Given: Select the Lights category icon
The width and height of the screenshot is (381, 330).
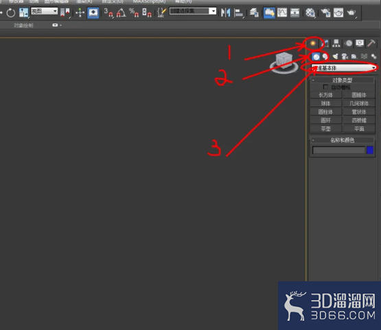Looking at the screenshot, I should tap(335, 56).
